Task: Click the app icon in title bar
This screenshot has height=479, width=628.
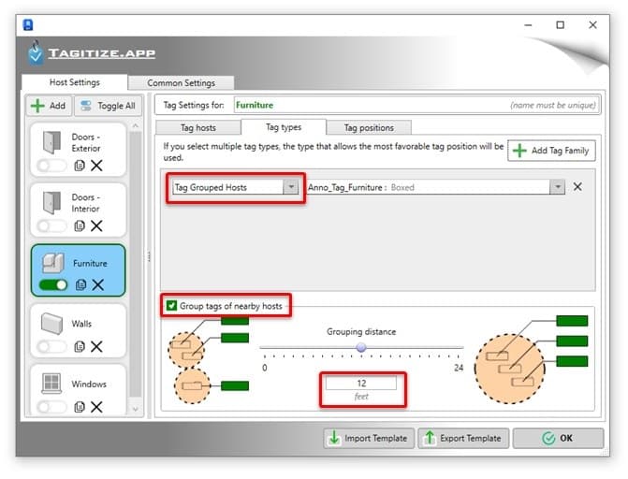Action: (28, 25)
